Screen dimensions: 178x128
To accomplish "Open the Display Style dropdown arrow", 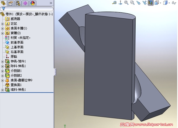I will 169,3.
